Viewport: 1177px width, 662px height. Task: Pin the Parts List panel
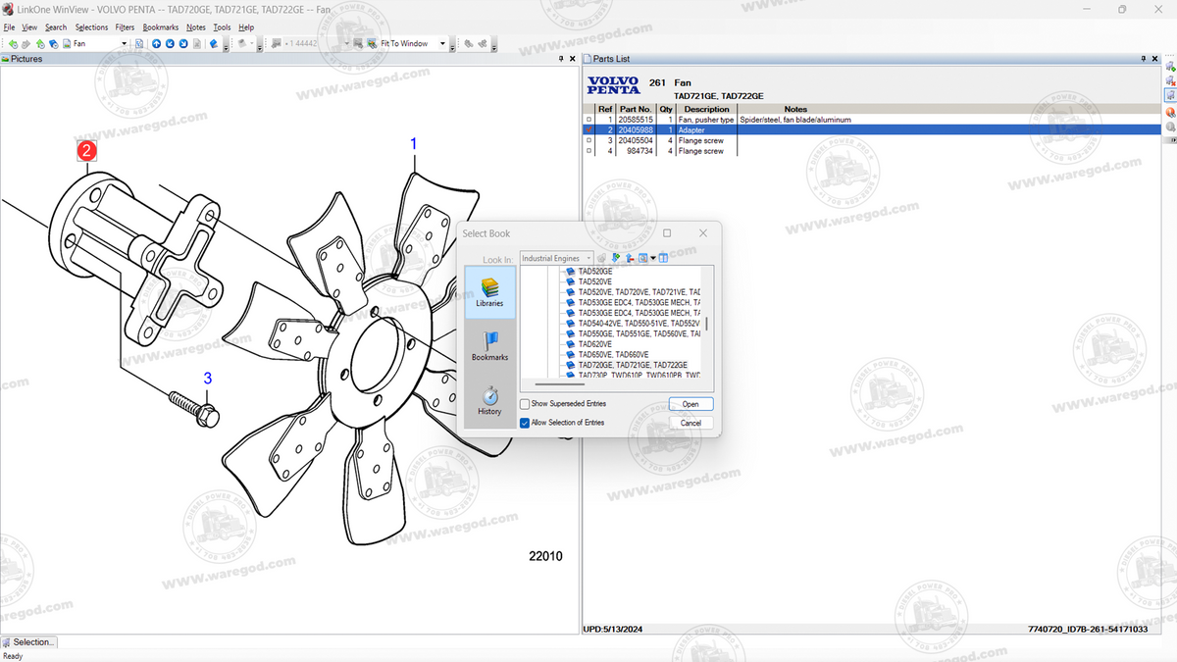click(x=1143, y=59)
